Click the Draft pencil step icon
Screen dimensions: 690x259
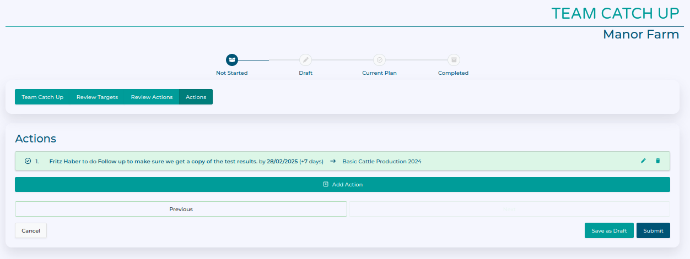click(x=305, y=59)
